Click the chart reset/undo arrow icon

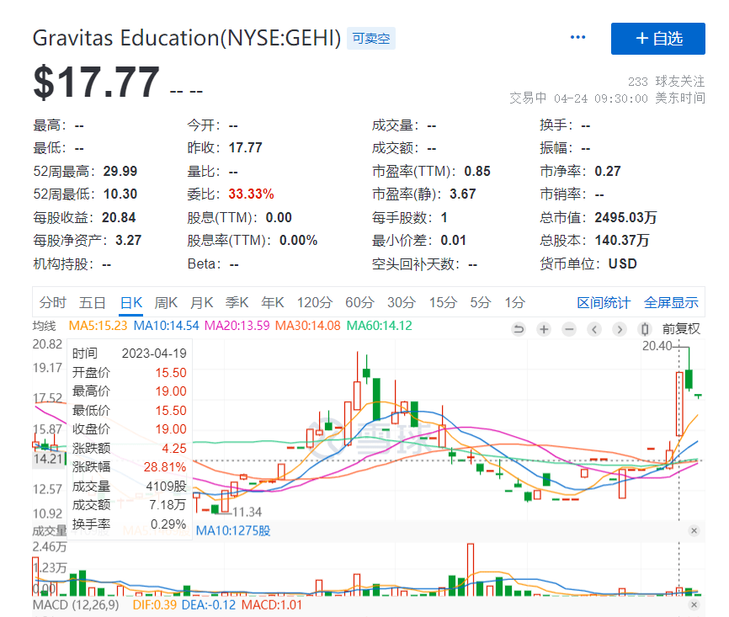pyautogui.click(x=519, y=329)
